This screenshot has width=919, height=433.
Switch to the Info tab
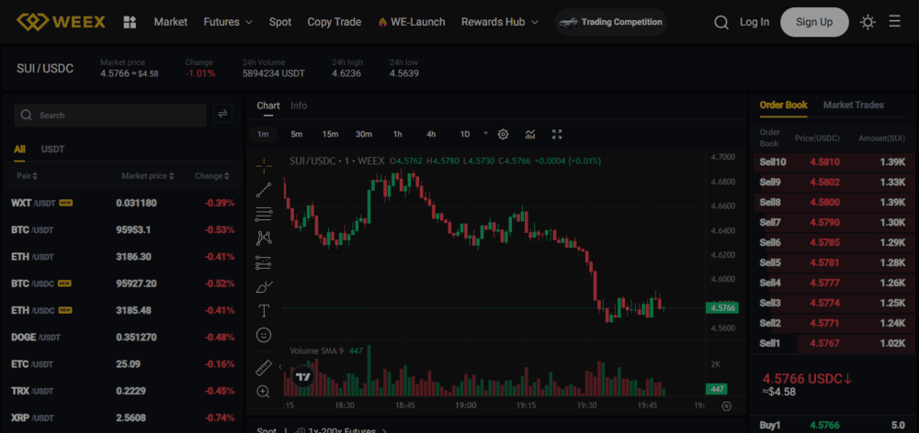[x=299, y=105]
